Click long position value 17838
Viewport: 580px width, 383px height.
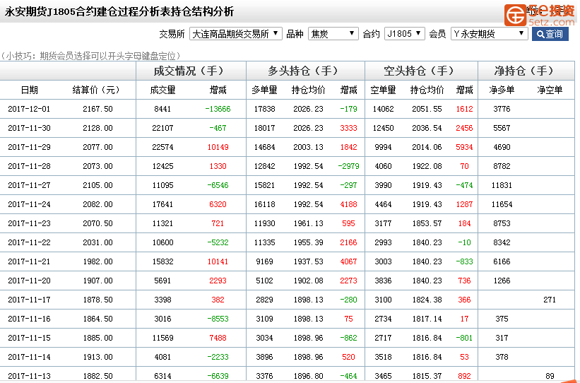(x=264, y=109)
